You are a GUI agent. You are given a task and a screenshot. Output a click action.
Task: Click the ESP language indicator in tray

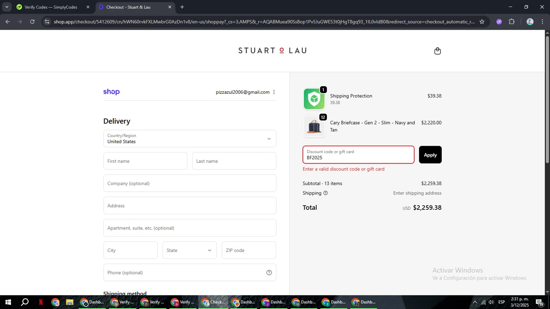502,302
